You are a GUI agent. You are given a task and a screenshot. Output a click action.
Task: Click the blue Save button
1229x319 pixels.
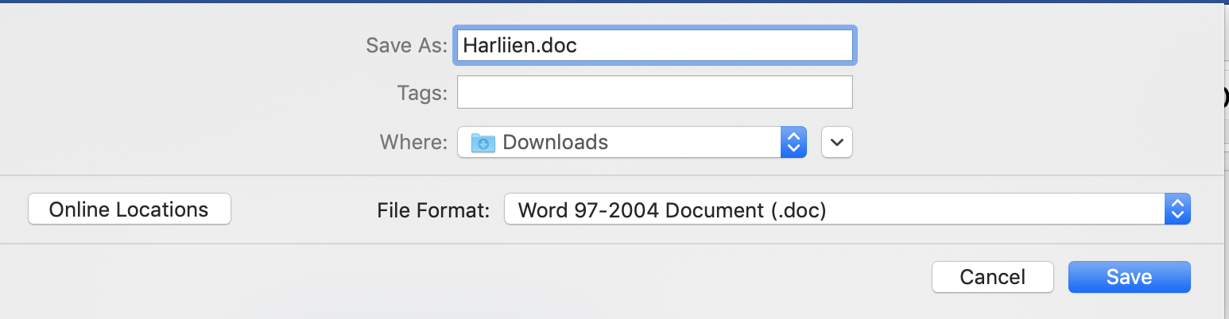pyautogui.click(x=1130, y=277)
